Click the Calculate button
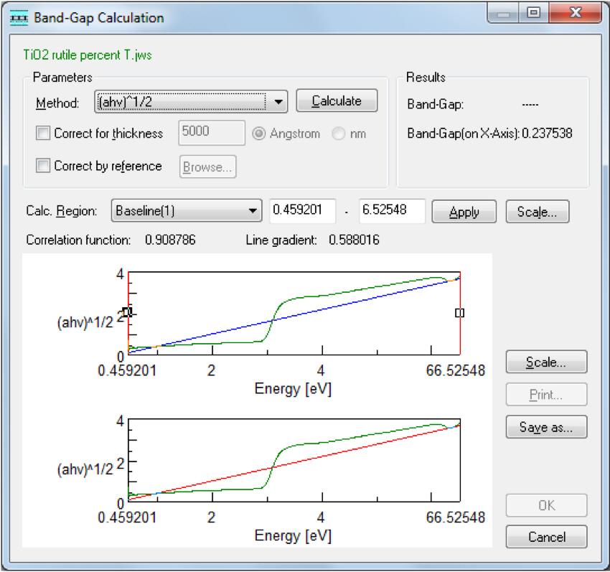The width and height of the screenshot is (610, 572). tap(337, 100)
